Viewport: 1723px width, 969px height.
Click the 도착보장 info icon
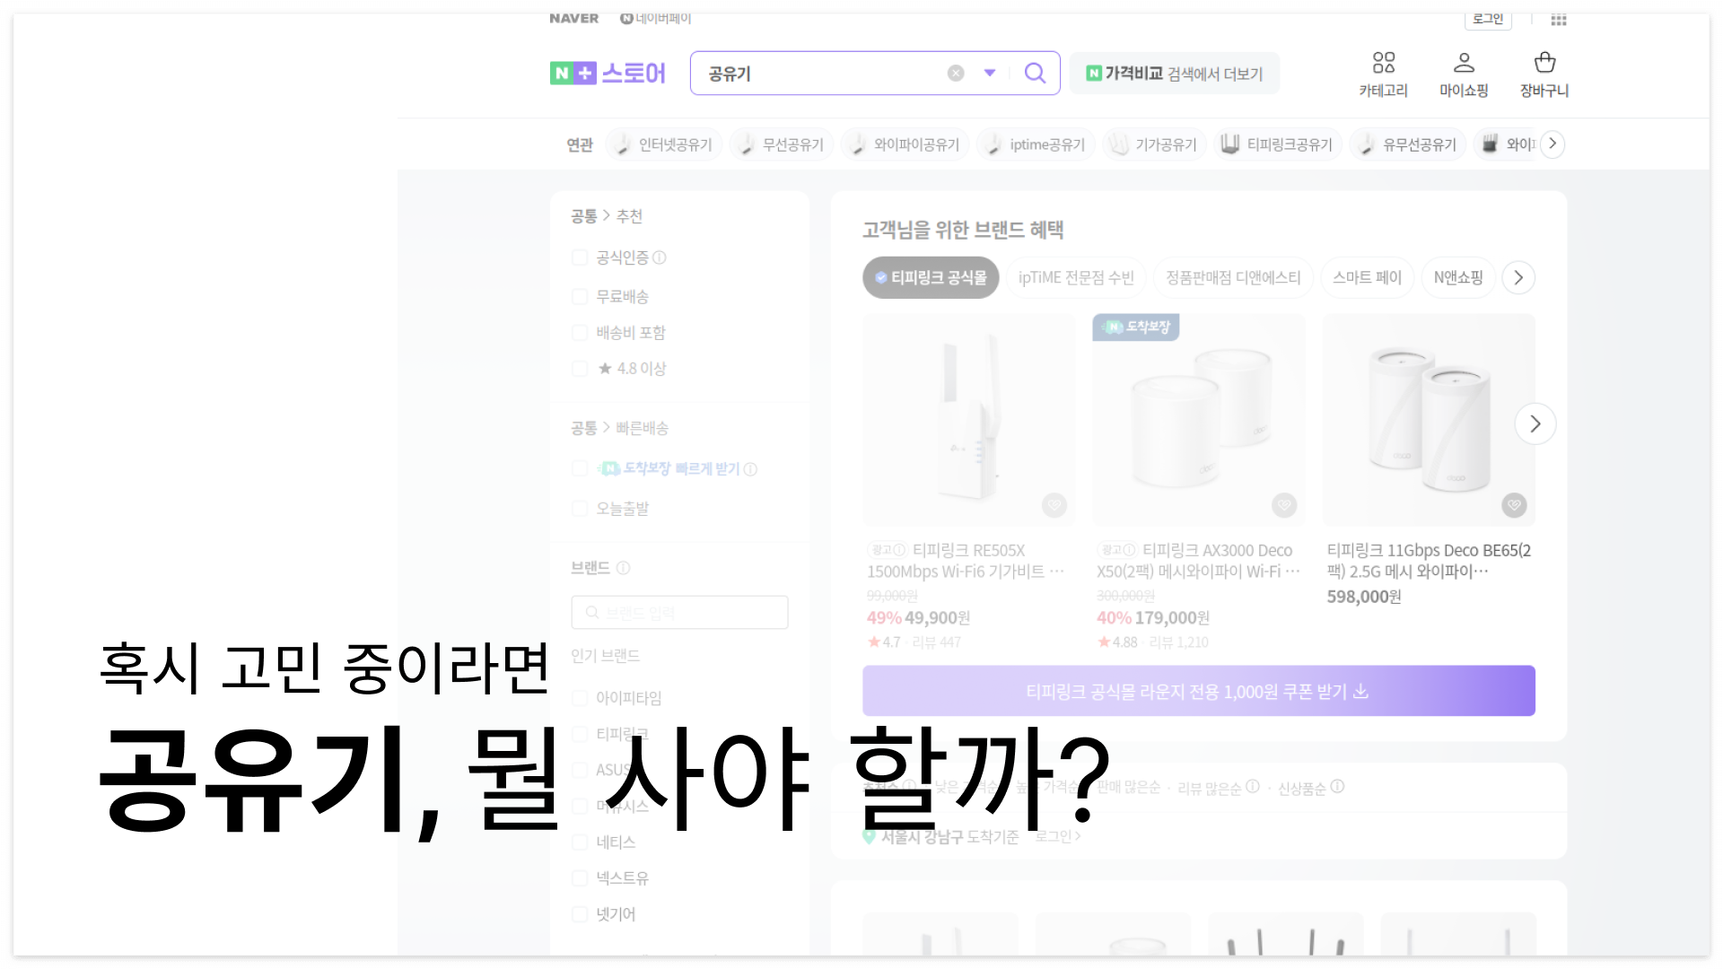pos(750,469)
